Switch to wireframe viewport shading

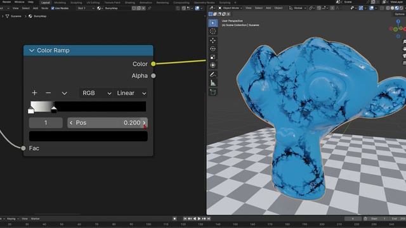[388, 8]
